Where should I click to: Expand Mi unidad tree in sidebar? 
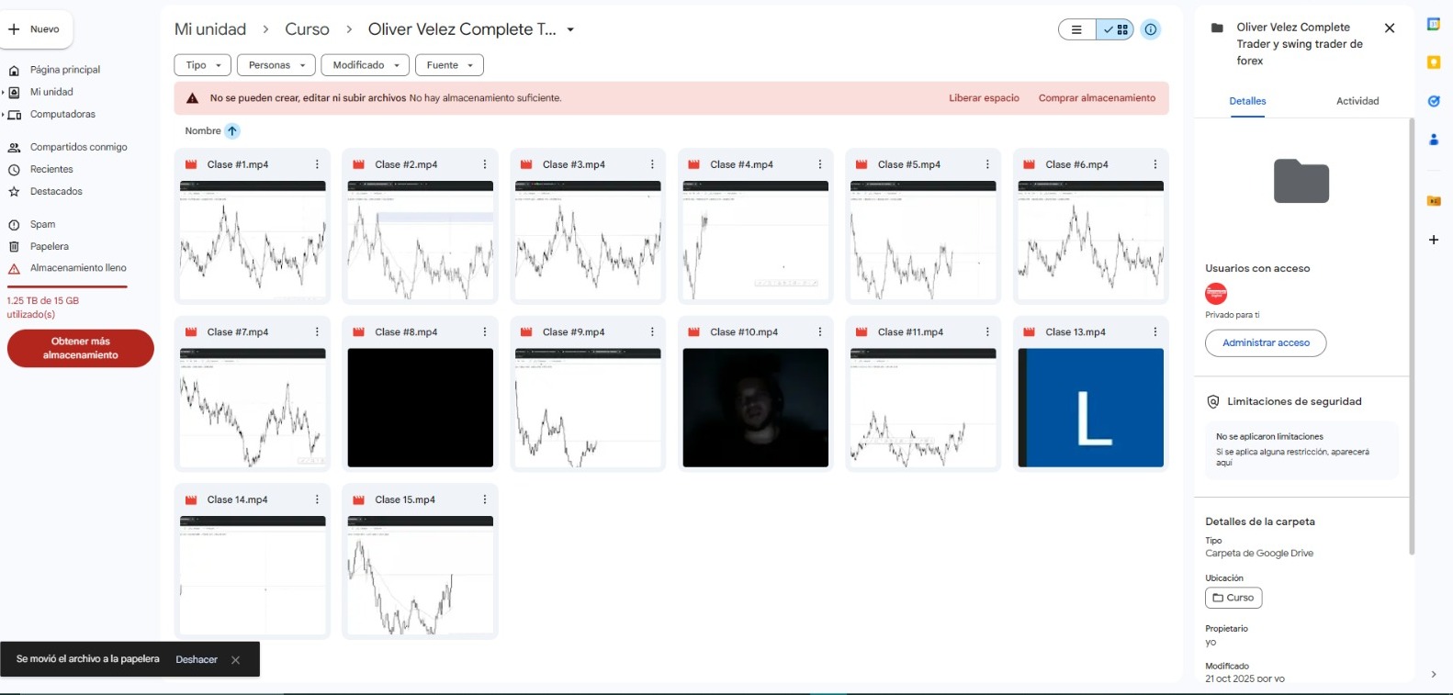pyautogui.click(x=4, y=92)
